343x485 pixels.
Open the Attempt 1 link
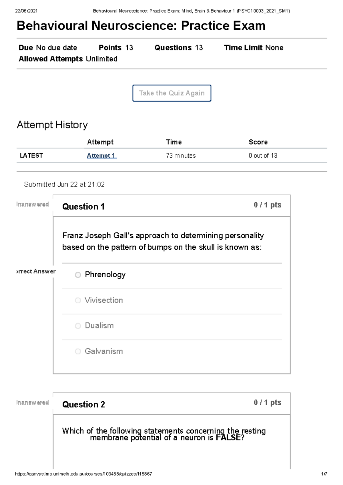(101, 156)
